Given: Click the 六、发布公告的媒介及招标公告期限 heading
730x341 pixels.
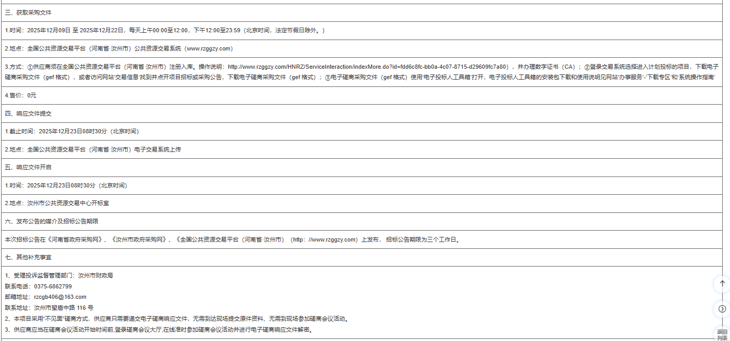Looking at the screenshot, I should [x=52, y=221].
